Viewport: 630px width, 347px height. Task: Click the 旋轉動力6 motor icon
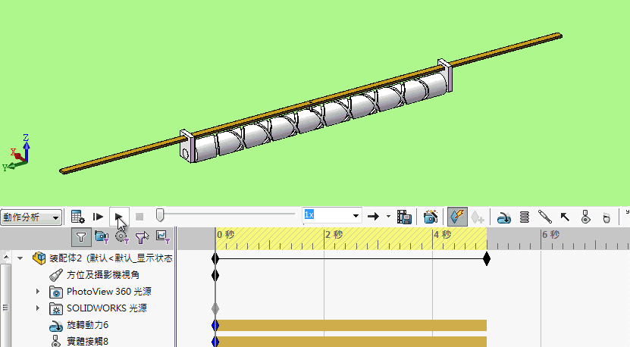pyautogui.click(x=56, y=326)
